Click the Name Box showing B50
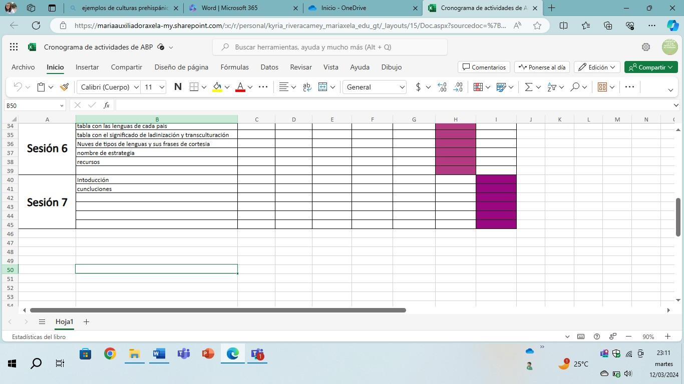 point(31,105)
